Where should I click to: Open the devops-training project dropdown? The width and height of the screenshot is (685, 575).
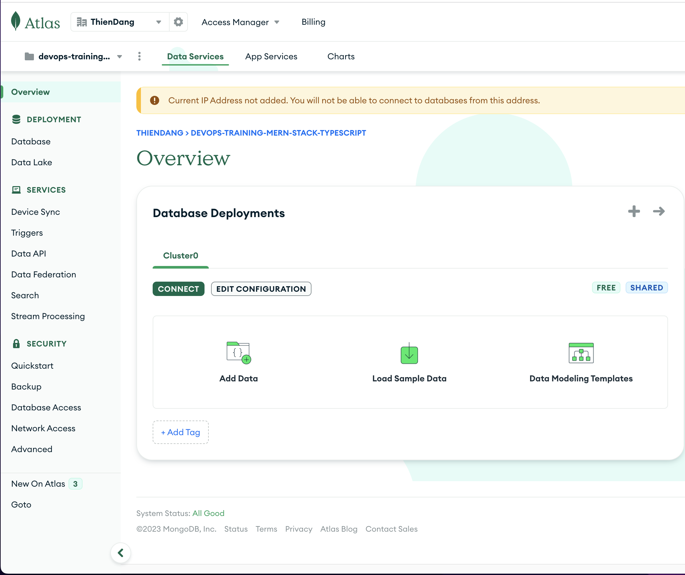tap(74, 56)
